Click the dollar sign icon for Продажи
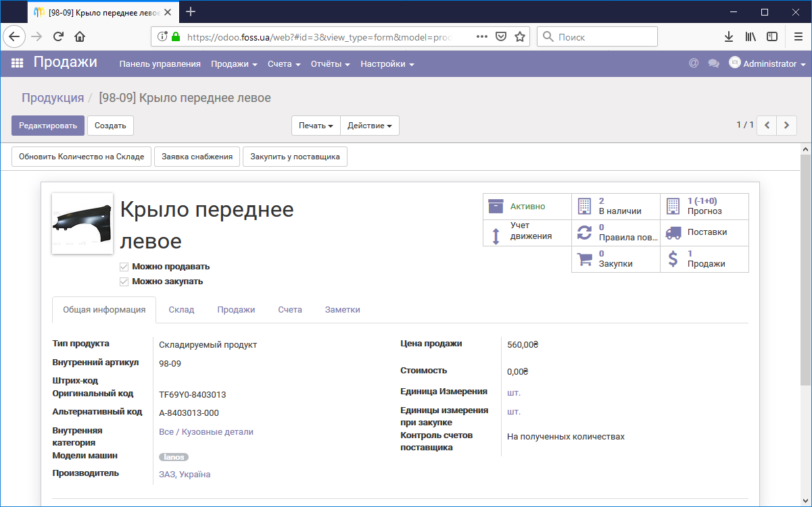Screen dimensions: 812x507 pos(673,259)
